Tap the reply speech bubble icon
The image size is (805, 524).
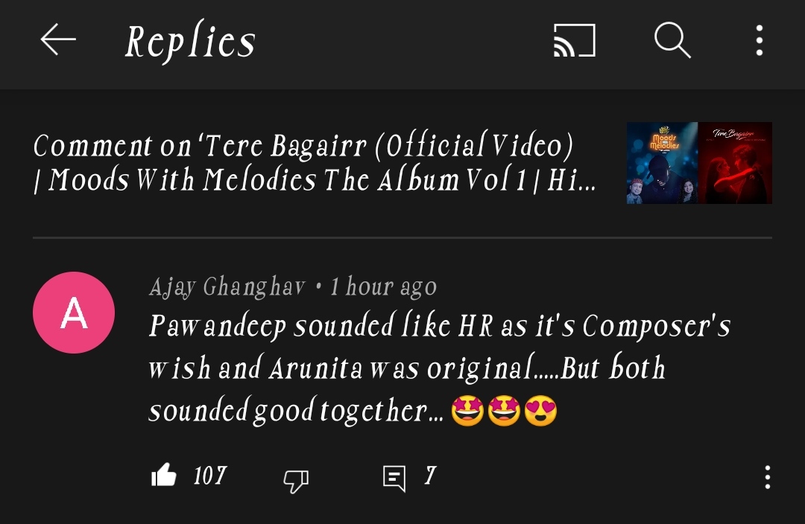[394, 479]
